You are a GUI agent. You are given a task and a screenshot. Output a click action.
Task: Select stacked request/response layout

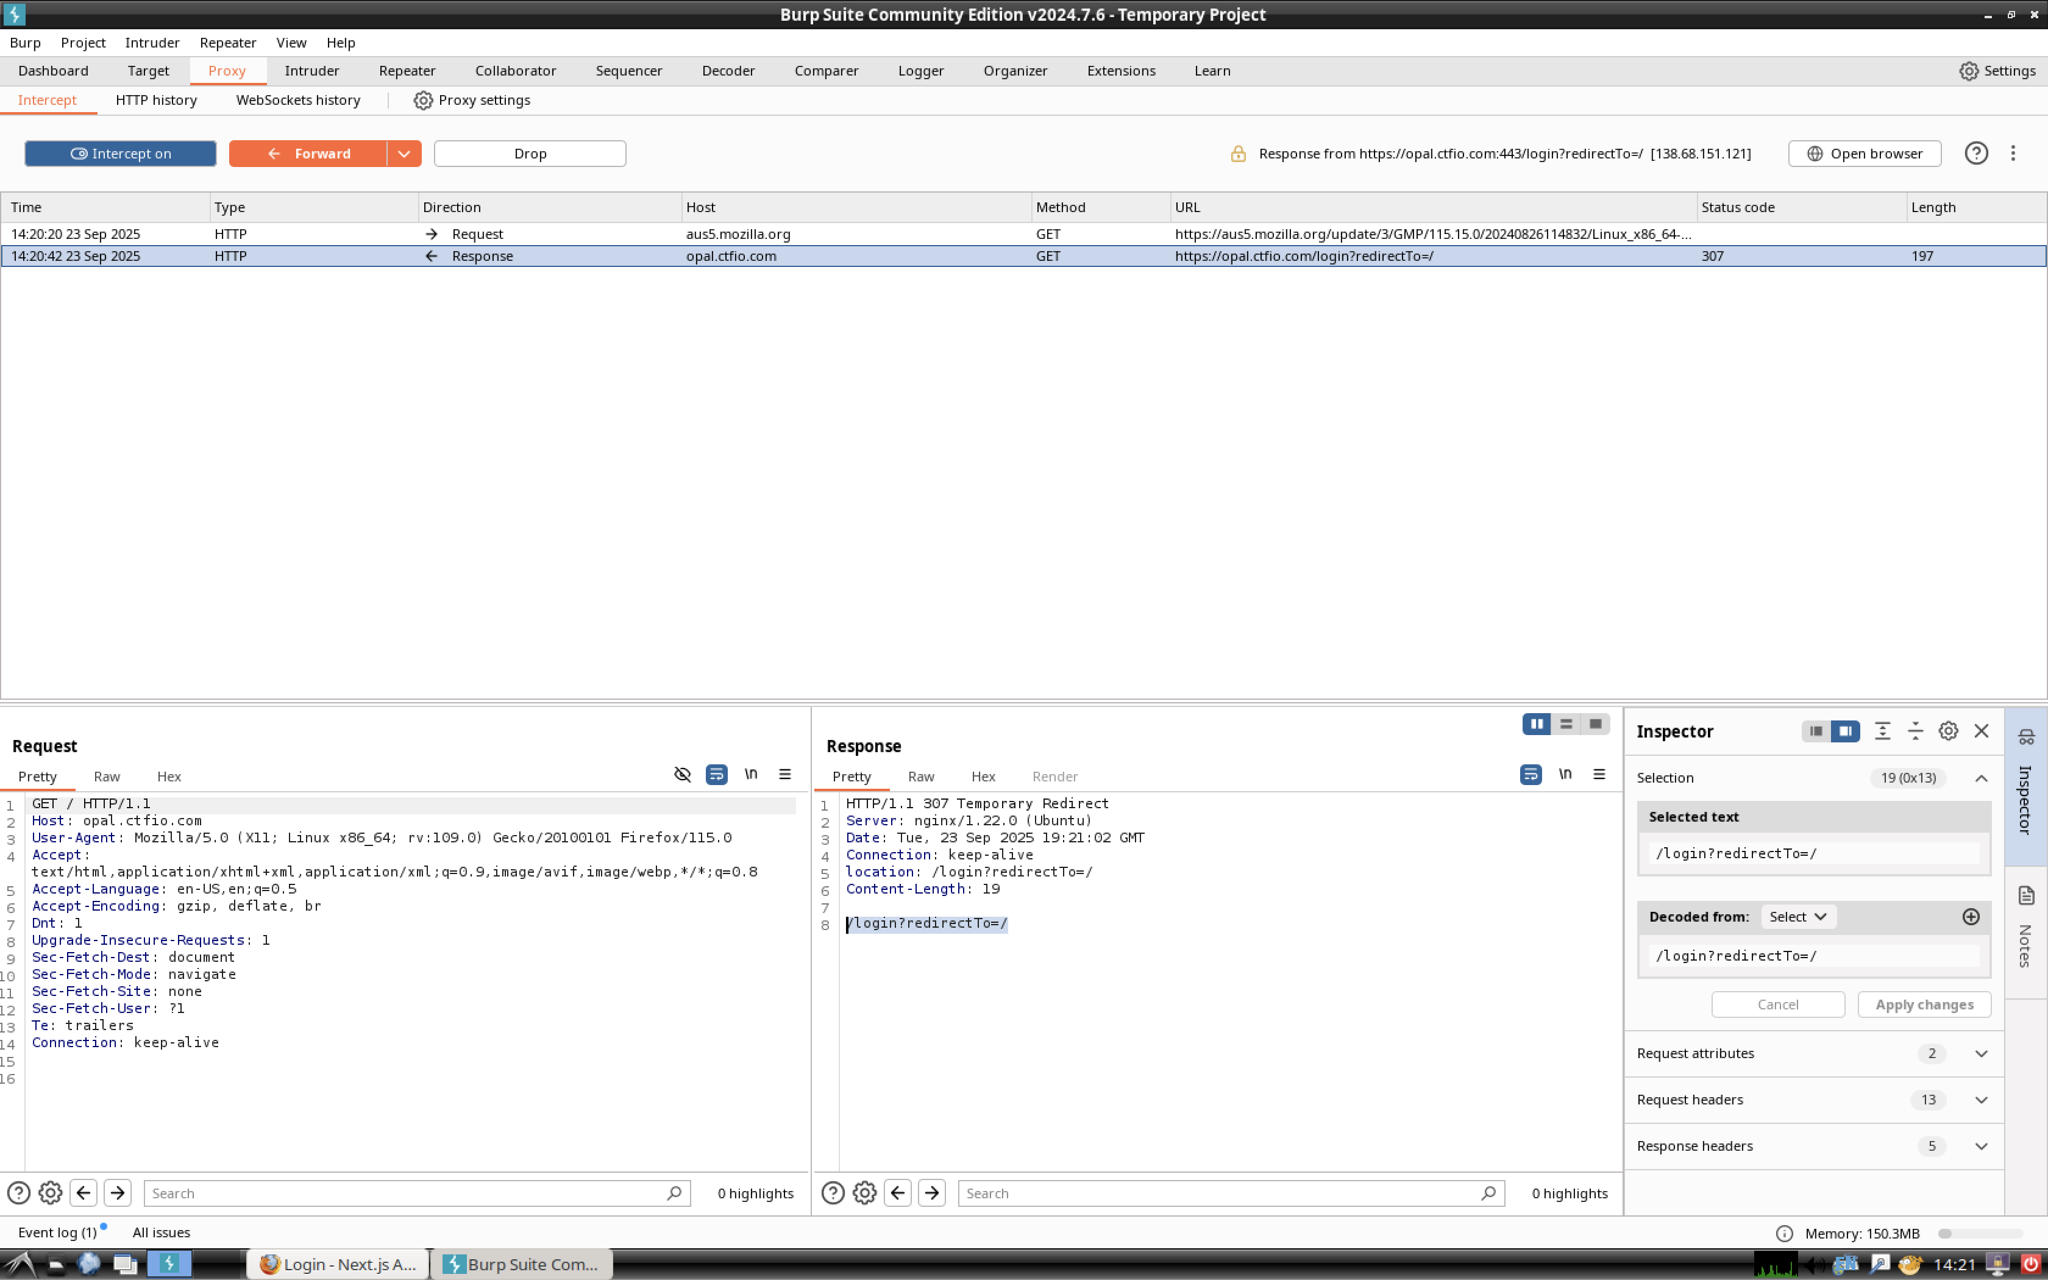[1566, 724]
